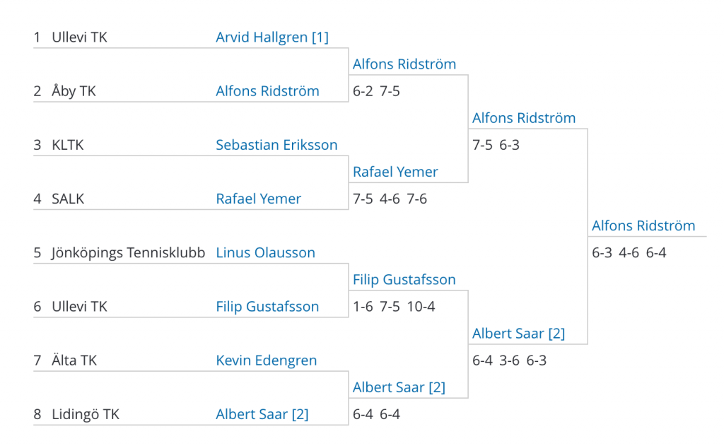This screenshot has width=724, height=446.
Task: Click Filip Gustafsson quarterfinal winner link
Action: click(x=404, y=280)
